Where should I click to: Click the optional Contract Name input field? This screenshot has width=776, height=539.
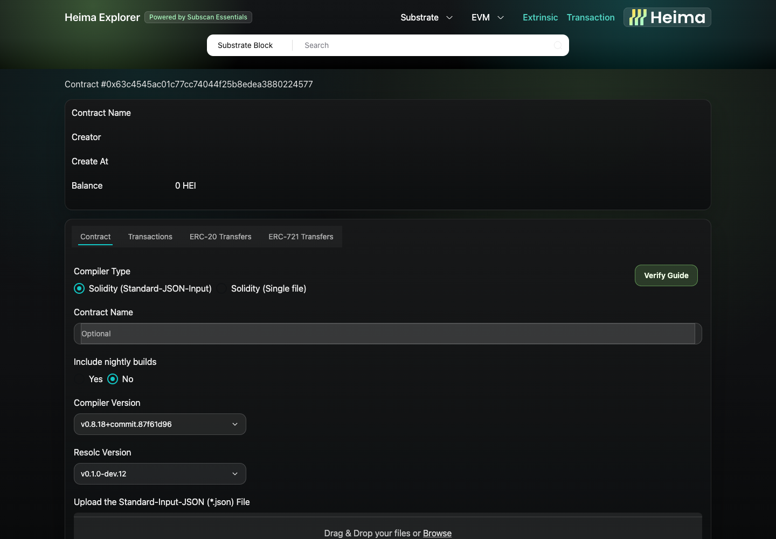388,334
